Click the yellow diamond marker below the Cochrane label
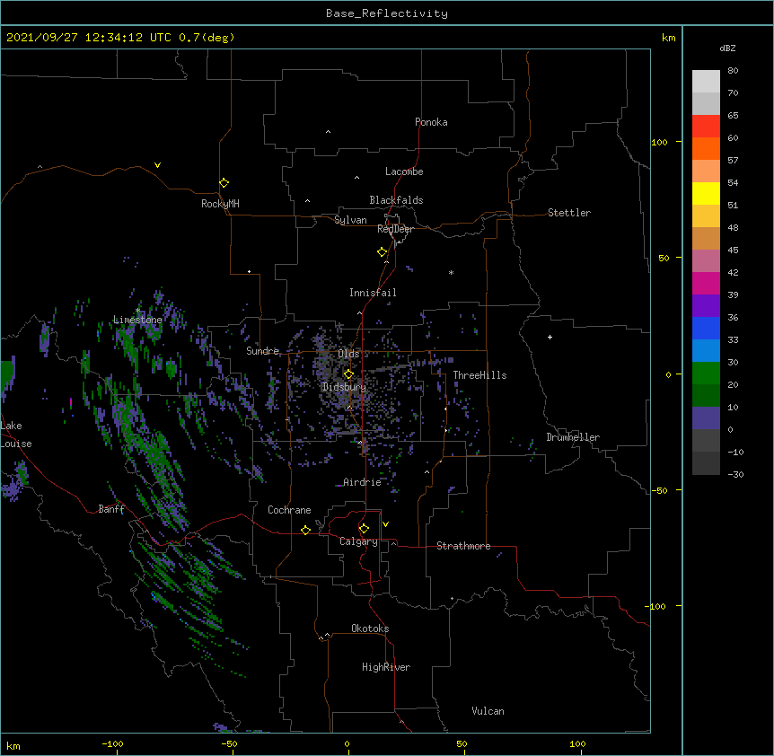The height and width of the screenshot is (756, 774). [x=305, y=530]
